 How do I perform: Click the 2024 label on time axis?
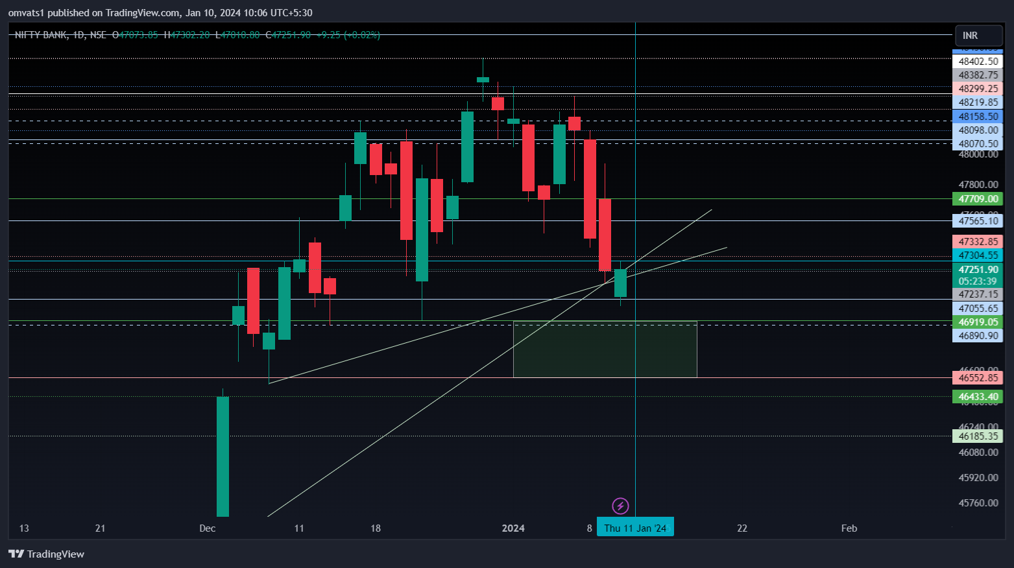[513, 528]
